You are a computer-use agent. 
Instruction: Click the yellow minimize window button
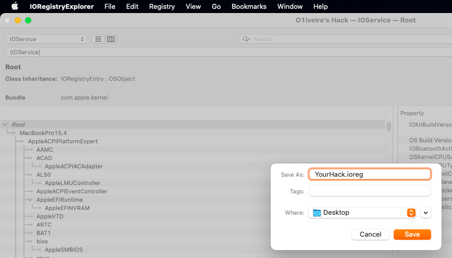click(18, 20)
